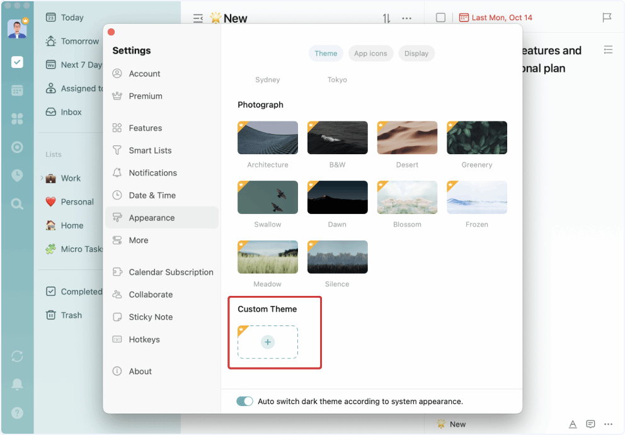625x435 pixels.
Task: Open the notification bell icon
Action: 17,385
